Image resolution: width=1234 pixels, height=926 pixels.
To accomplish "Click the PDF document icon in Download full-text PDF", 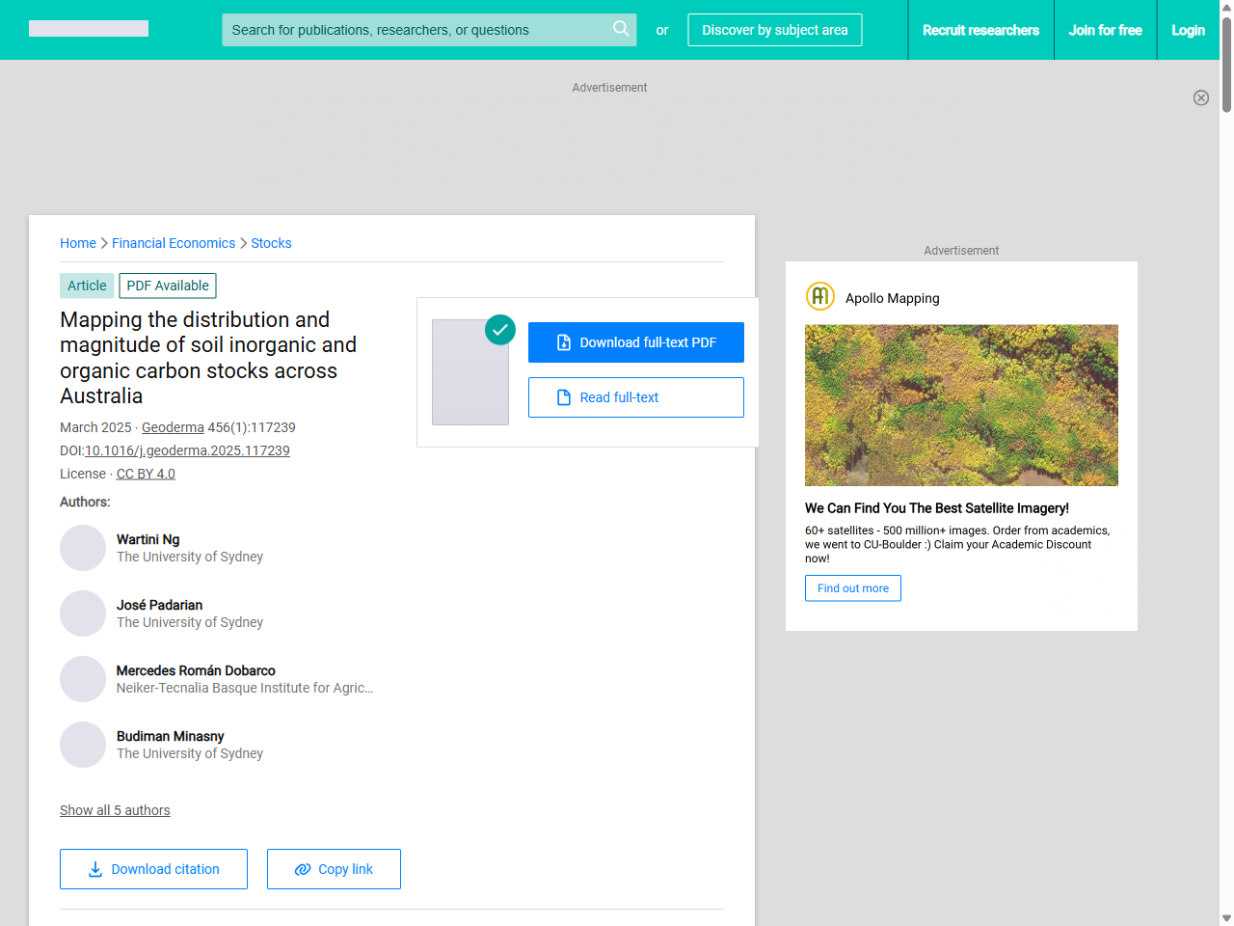I will point(565,341).
